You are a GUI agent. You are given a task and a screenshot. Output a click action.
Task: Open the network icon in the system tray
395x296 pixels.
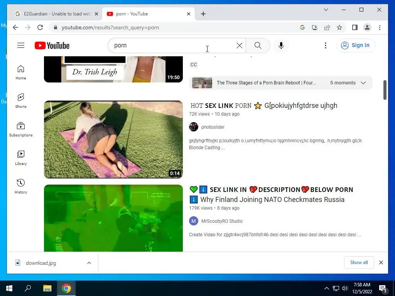point(336,288)
